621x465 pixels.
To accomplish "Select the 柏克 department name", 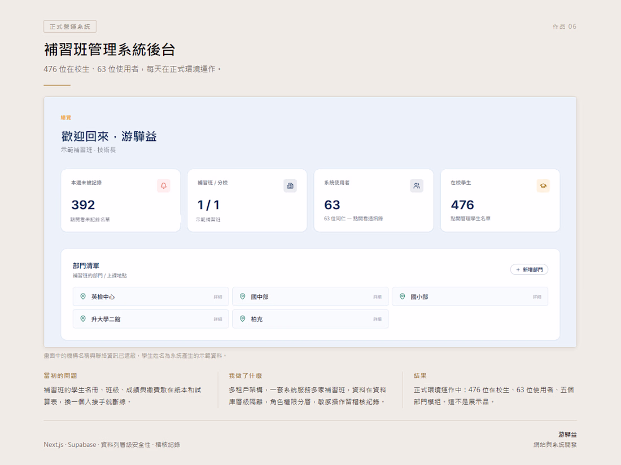I will tap(257, 319).
